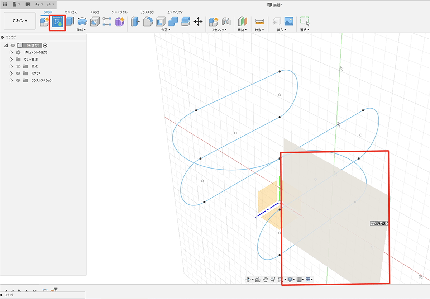The image size is (430, 299).
Task: Click the Pan hand icon
Action: (x=266, y=280)
